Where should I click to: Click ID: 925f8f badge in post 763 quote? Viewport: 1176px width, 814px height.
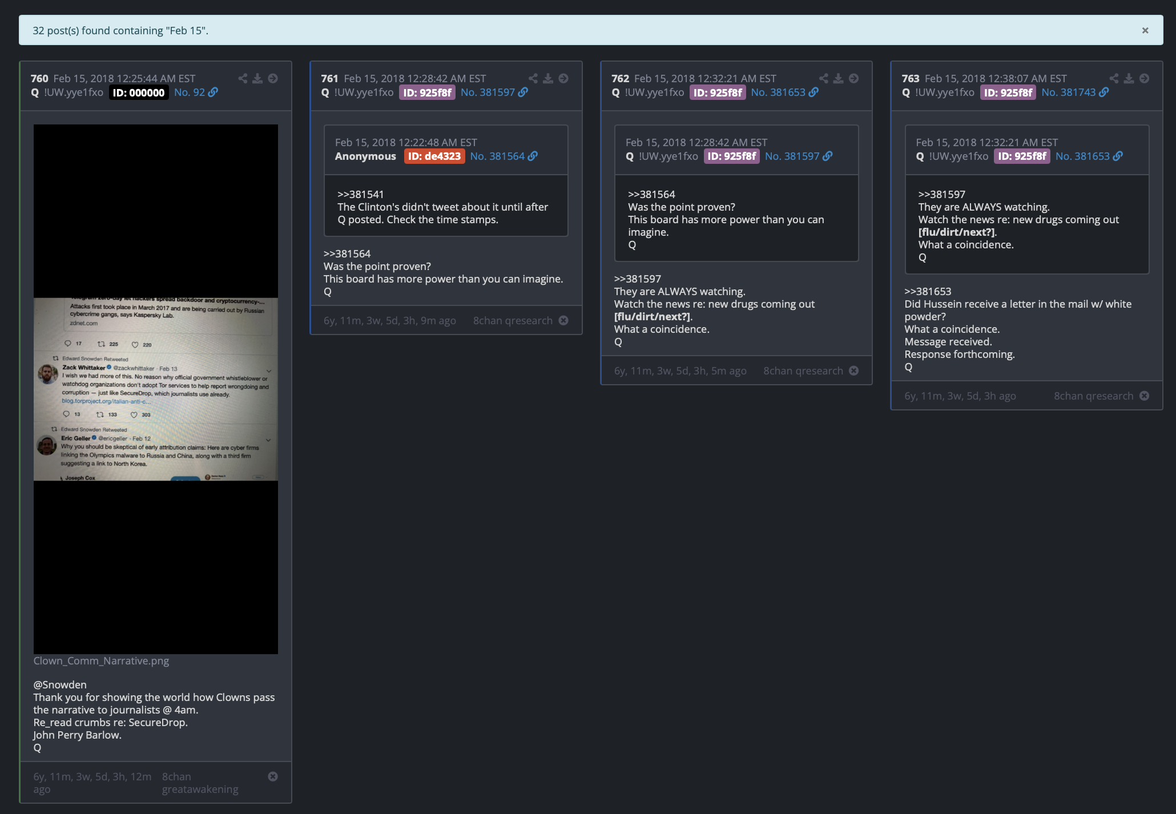(1022, 156)
